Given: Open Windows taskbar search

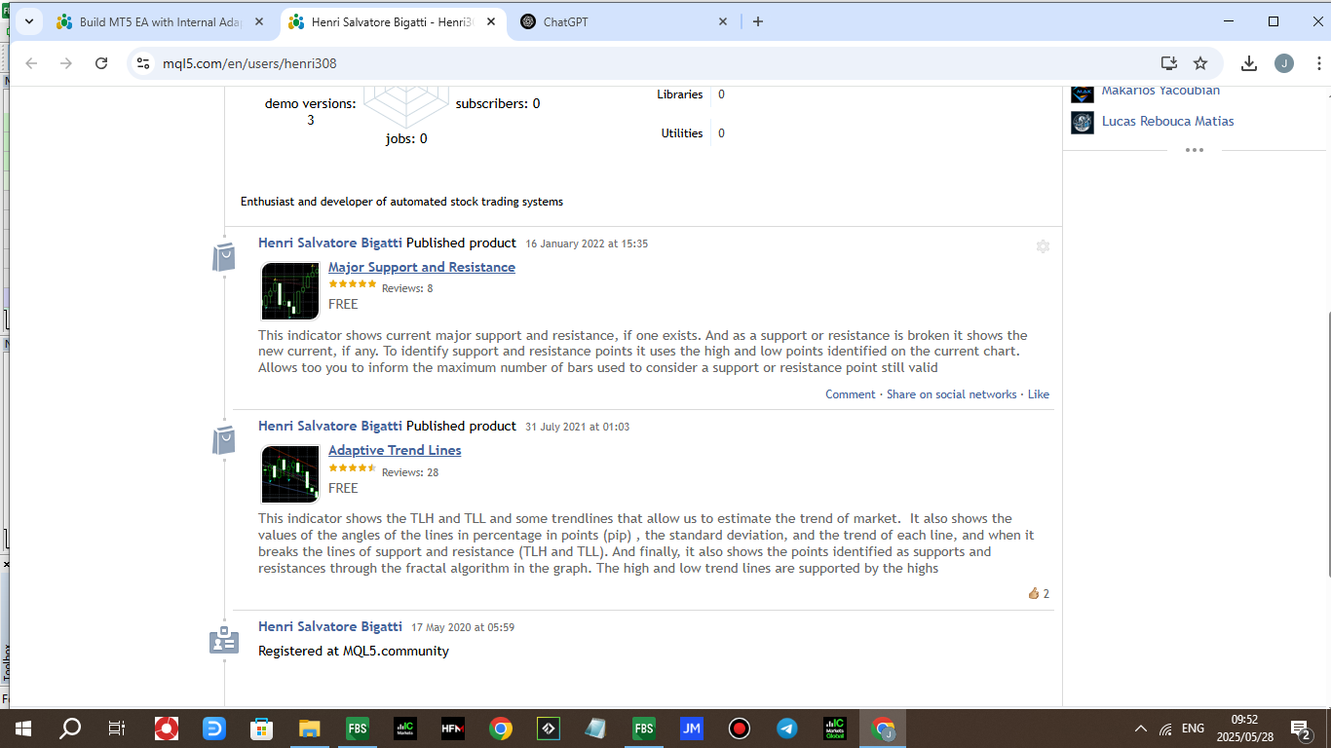Looking at the screenshot, I should click(70, 729).
